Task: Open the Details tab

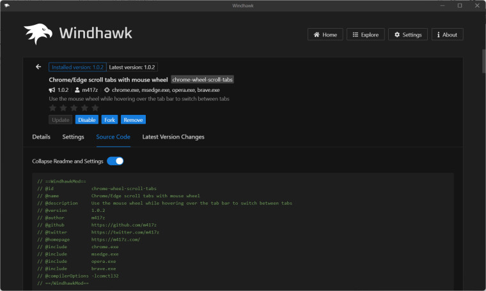Action: click(x=41, y=137)
